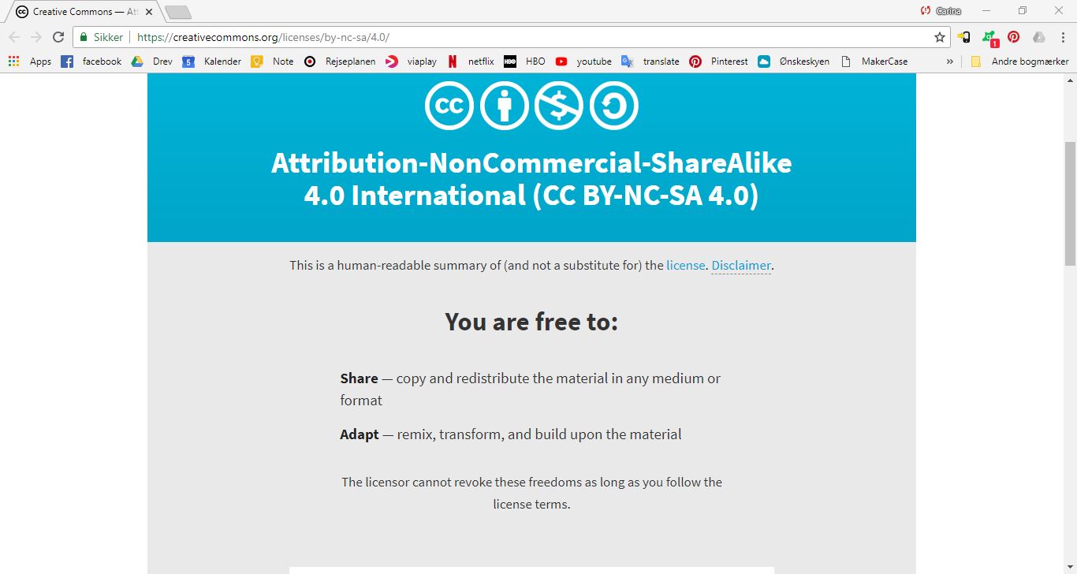Click the bold word 'Adapt'
Viewport: 1077px width, 574px height.
click(x=360, y=434)
